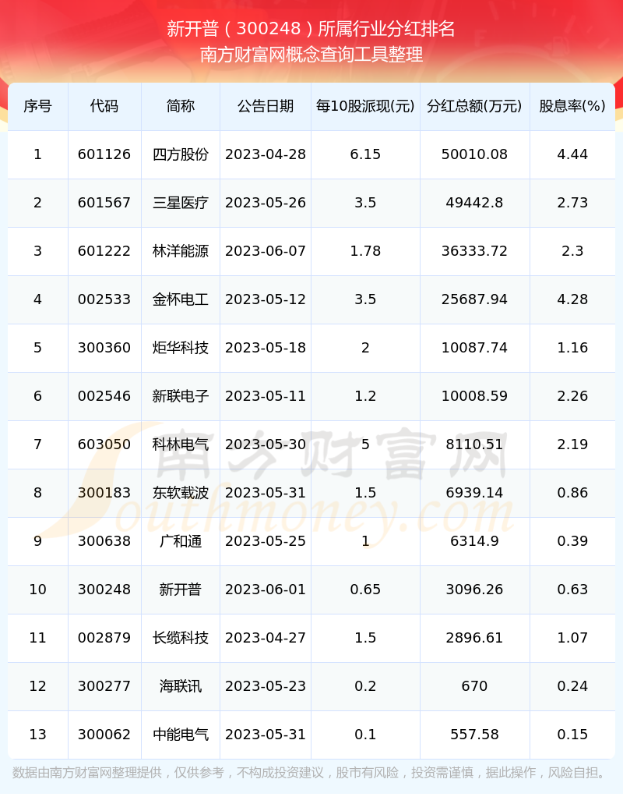Click dividend total 10087.74
Screen dimensions: 623x811
pos(474,348)
